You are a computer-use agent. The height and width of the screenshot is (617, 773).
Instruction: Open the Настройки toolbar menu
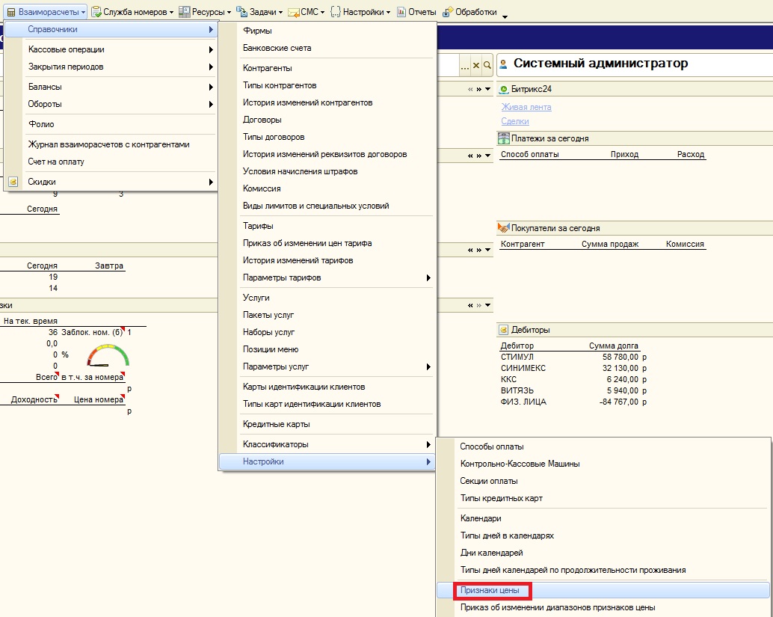pos(360,12)
